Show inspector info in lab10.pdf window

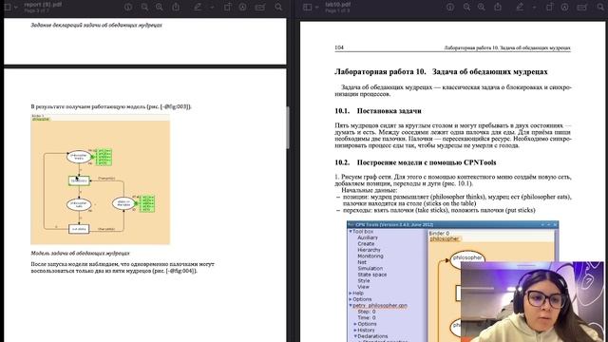pyautogui.click(x=450, y=7)
